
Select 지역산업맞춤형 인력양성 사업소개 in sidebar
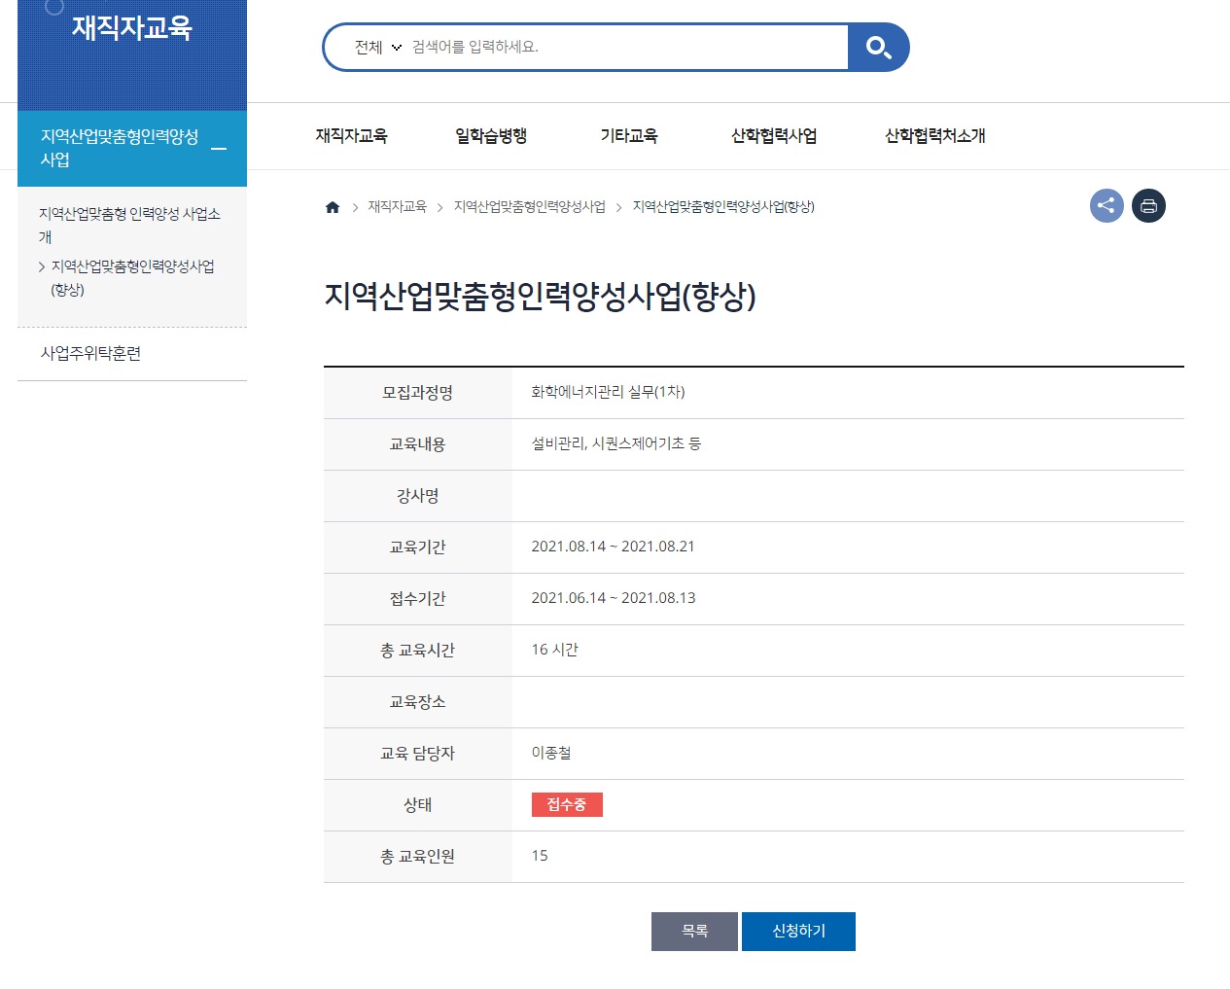pyautogui.click(x=129, y=225)
